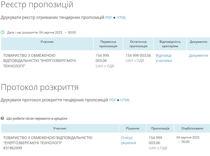
Task: Open PDF of the received proposals registry
Action: coord(109,18)
